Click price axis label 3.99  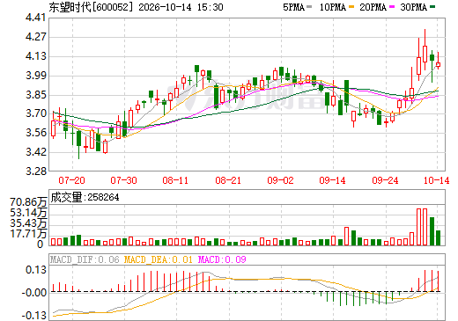36,76
